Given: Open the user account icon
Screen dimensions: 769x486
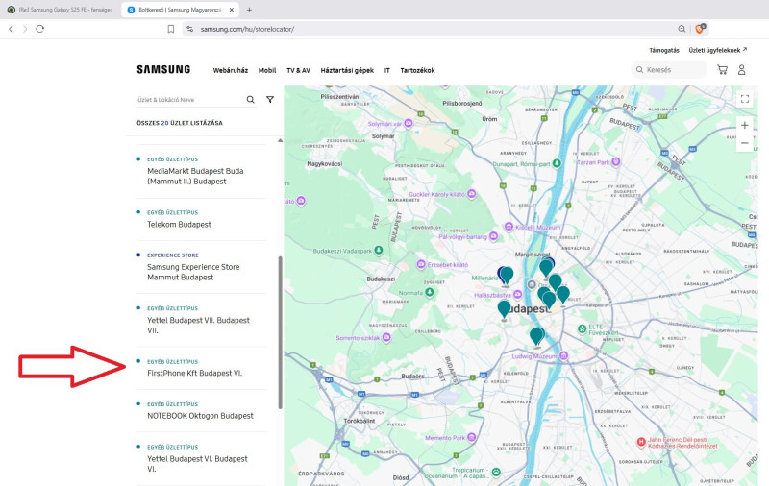Looking at the screenshot, I should tap(741, 70).
